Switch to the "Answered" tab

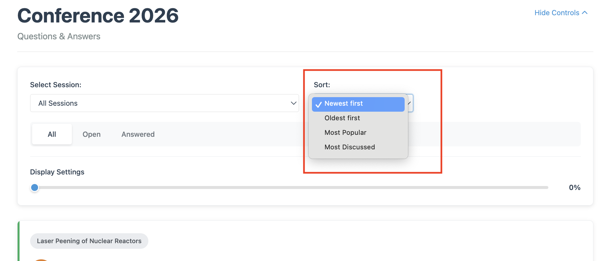point(138,134)
